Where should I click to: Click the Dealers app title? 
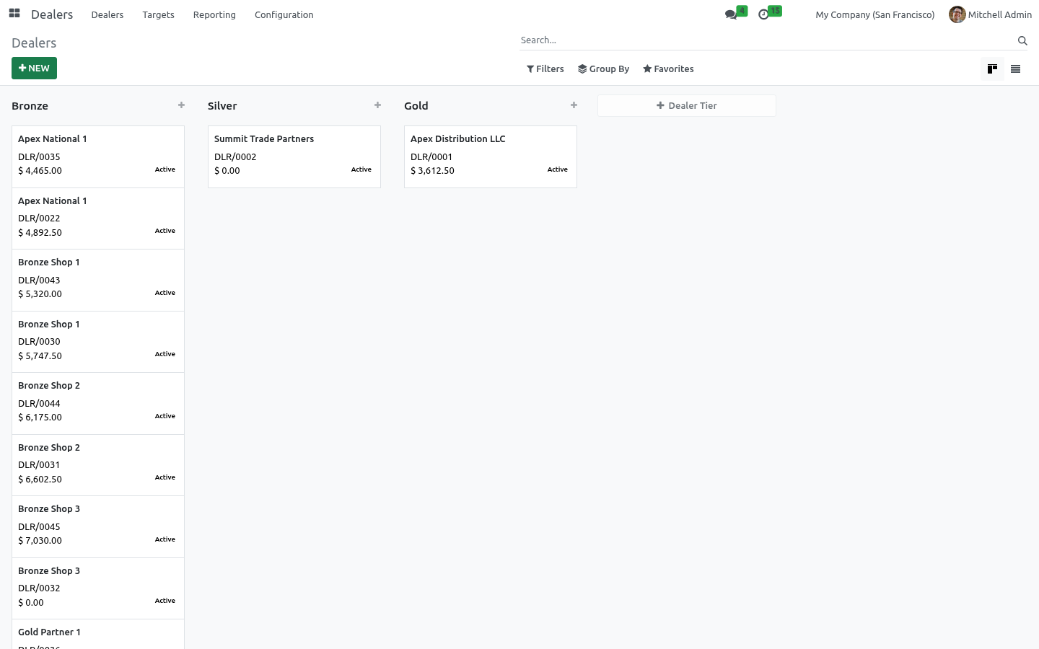[x=52, y=14]
